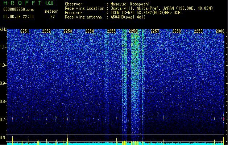
Task: Click the 2253 time marker
Action: tap(68, 31)
